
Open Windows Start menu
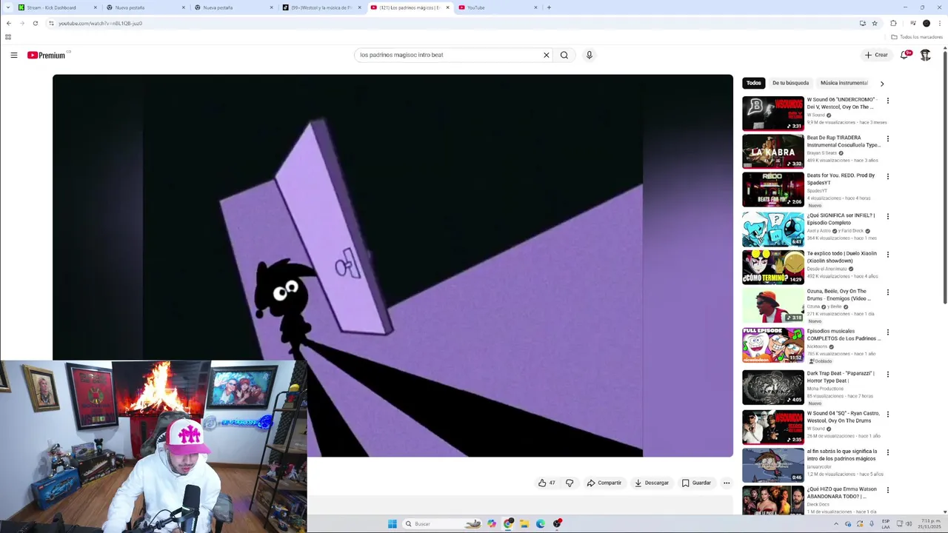(x=392, y=524)
